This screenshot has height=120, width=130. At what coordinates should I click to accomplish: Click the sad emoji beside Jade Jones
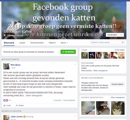click(24, 116)
